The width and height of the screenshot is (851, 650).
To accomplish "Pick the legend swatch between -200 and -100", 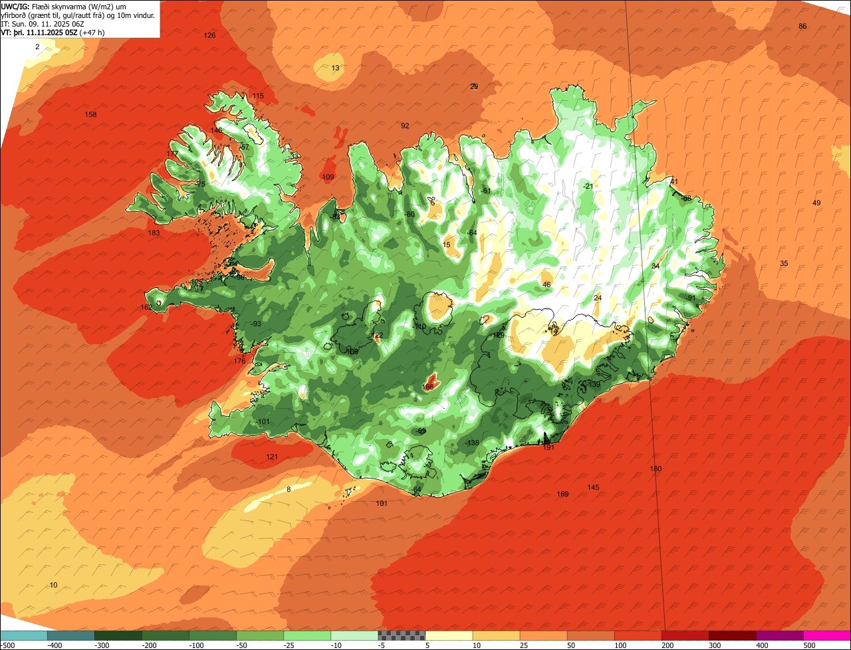I will tap(166, 635).
